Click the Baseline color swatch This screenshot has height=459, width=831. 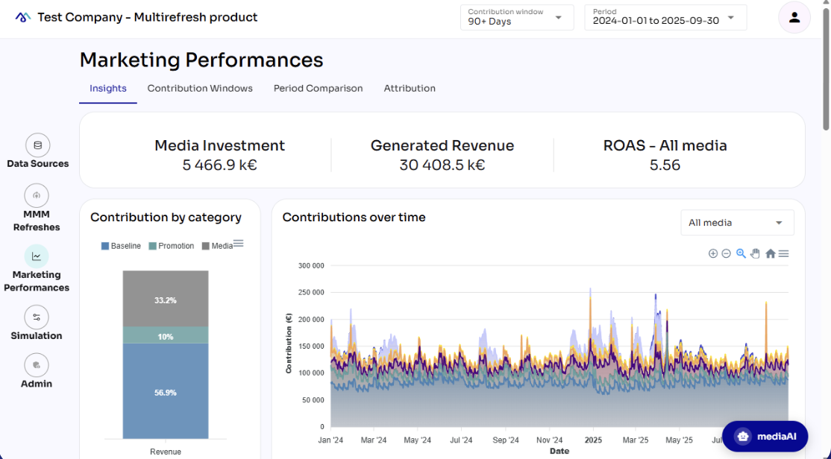[104, 244]
